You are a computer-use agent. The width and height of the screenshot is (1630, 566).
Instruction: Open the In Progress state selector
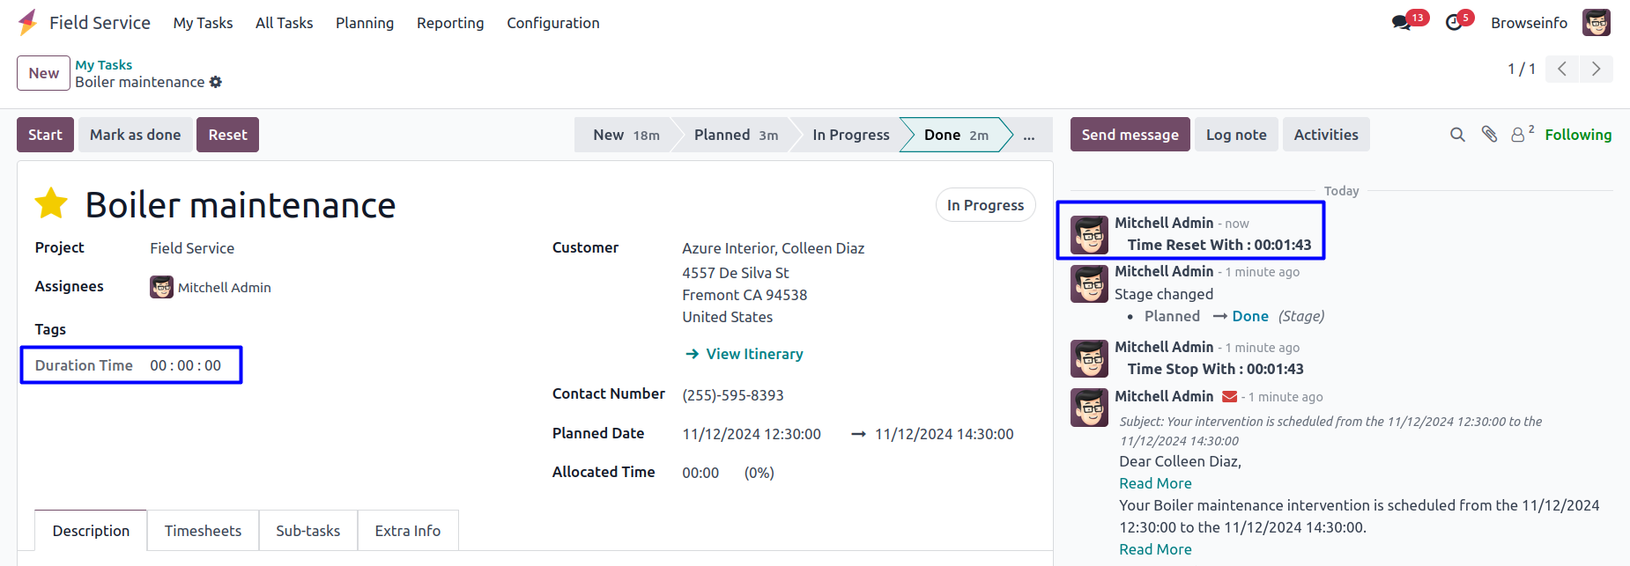pyautogui.click(x=985, y=205)
